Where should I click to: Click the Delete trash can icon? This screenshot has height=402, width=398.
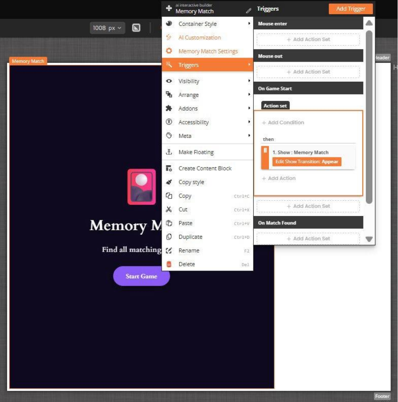[169, 264]
